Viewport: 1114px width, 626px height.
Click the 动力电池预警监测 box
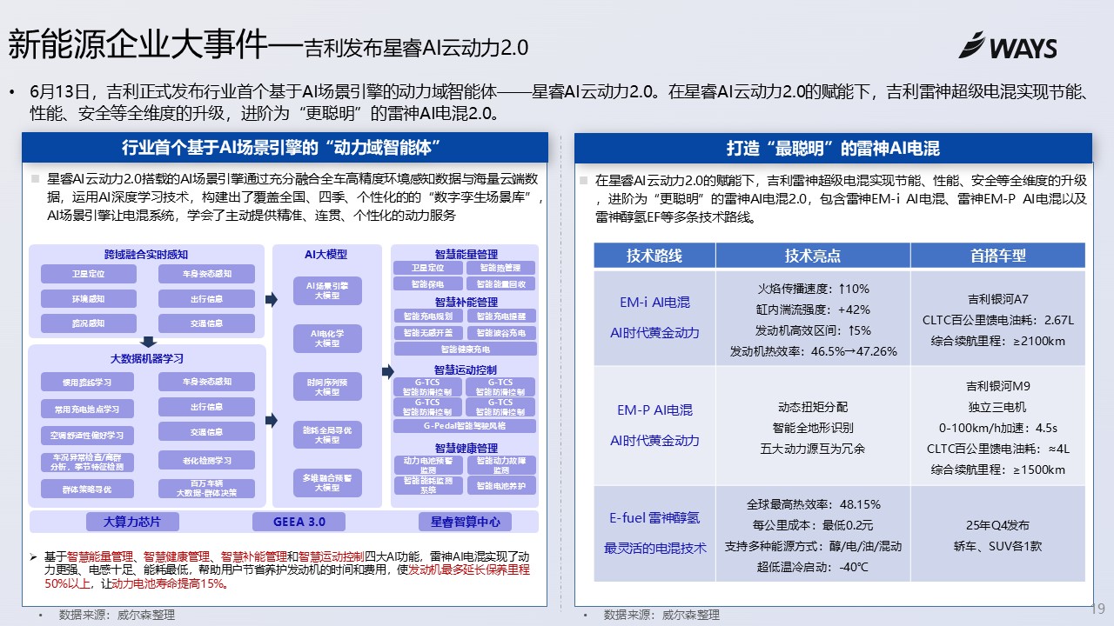click(427, 465)
